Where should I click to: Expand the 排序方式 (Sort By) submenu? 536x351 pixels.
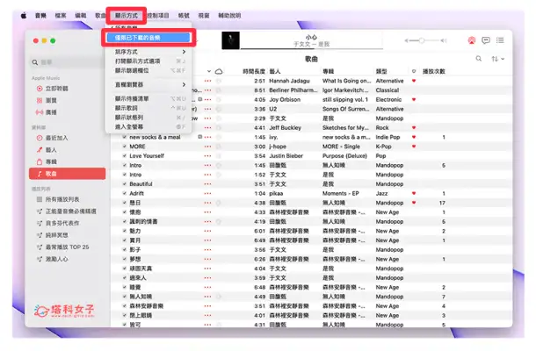point(148,52)
